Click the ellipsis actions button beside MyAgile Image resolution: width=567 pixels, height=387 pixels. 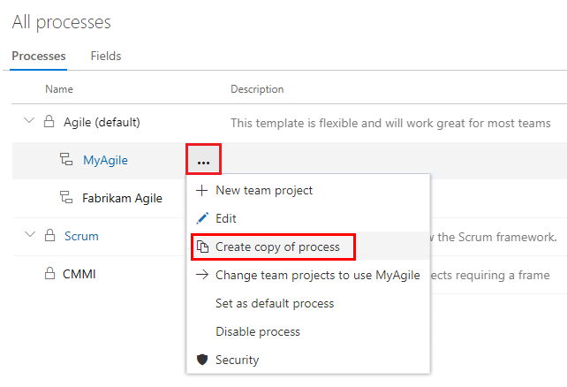(203, 161)
